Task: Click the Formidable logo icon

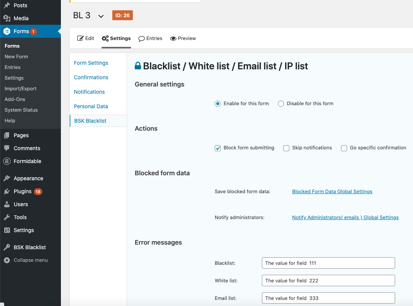Action: (7, 161)
